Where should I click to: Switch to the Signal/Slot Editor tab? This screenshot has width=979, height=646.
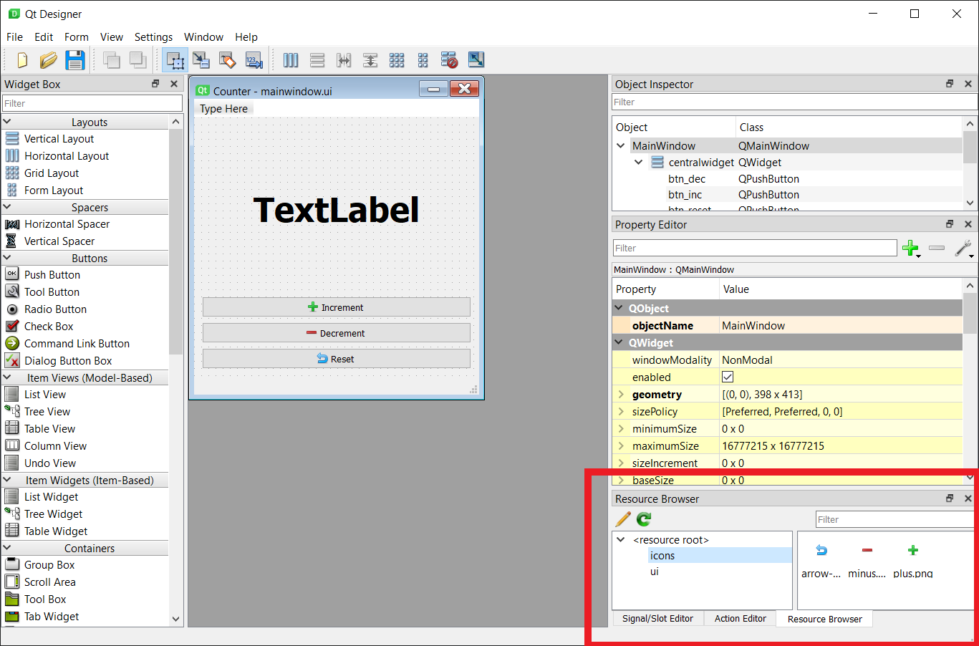pyautogui.click(x=657, y=618)
